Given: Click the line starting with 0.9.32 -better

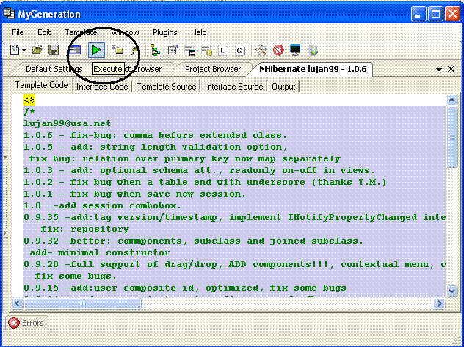Looking at the screenshot, I should pyautogui.click(x=193, y=241).
